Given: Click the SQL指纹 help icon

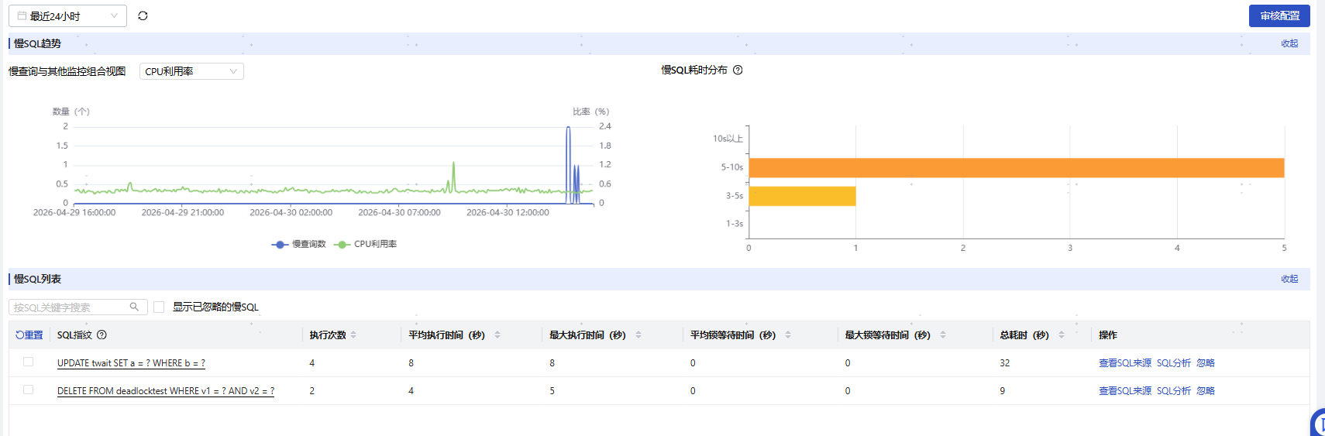Looking at the screenshot, I should [102, 335].
